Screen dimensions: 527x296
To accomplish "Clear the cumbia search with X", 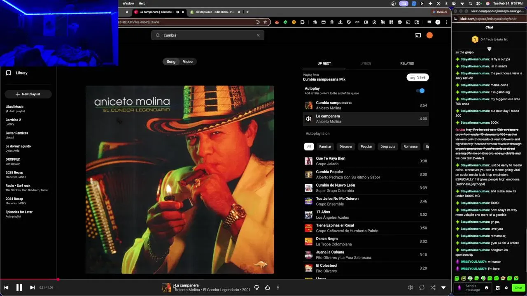I will (258, 35).
